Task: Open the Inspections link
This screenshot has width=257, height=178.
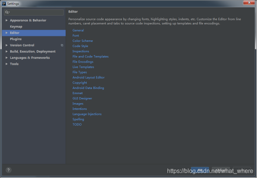Action: pos(81,52)
